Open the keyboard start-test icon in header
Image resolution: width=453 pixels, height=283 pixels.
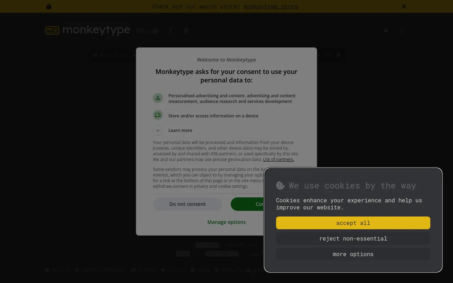pos(140,30)
